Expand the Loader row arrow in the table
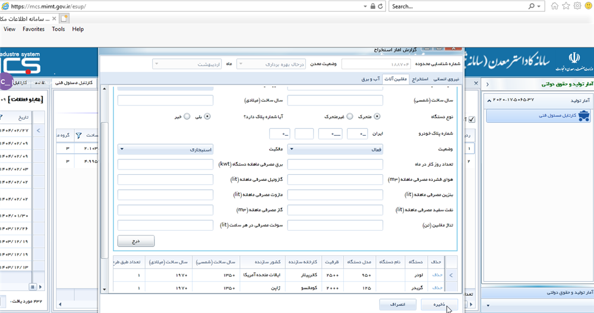The image size is (594, 313). pos(450,275)
